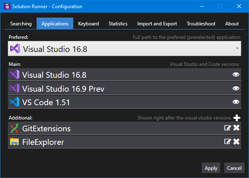Screen dimensions: 249x178
Task: Toggle visibility of Visual Studio 16.8
Action: 236,74
